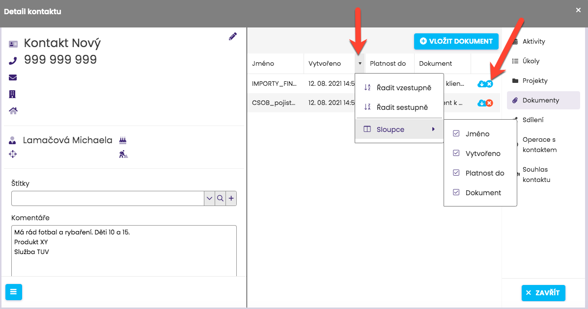The image size is (588, 309).
Task: Click inside the Komentáře text area
Action: point(124,255)
